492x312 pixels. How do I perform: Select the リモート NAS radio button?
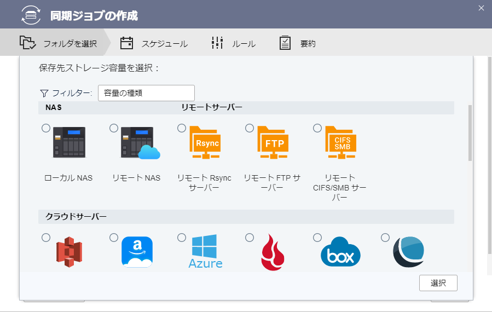click(x=114, y=128)
